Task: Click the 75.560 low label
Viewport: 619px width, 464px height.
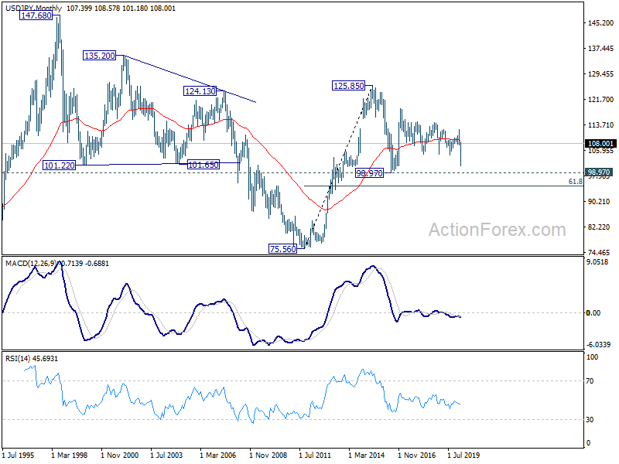Action: point(282,248)
